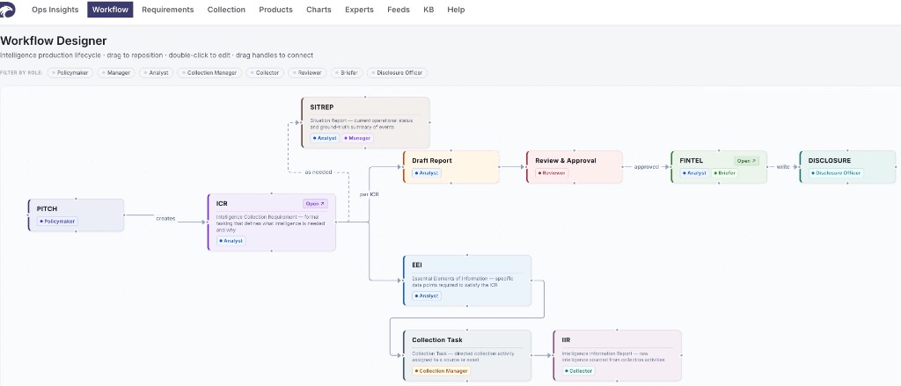Viewport: 901px width, 386px height.
Task: Open the ICR node's Open button
Action: [316, 203]
